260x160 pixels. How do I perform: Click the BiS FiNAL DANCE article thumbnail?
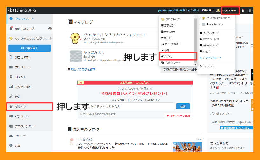[x=187, y=147]
